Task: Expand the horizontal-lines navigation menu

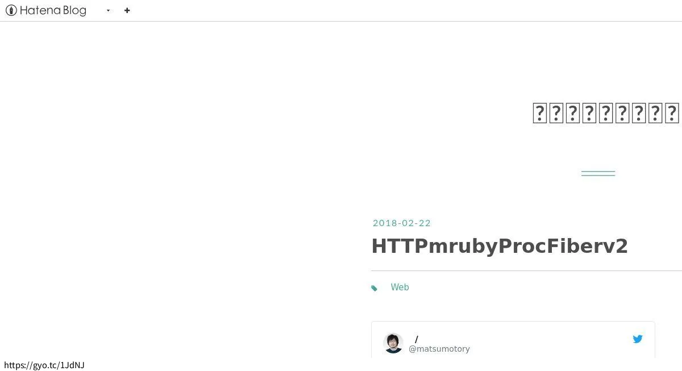Action: point(598,172)
